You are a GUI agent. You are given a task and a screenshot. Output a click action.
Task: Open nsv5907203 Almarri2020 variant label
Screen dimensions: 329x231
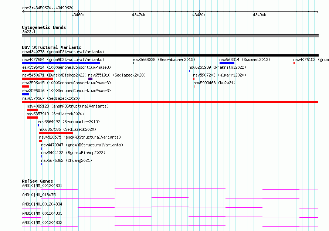(x=220, y=75)
